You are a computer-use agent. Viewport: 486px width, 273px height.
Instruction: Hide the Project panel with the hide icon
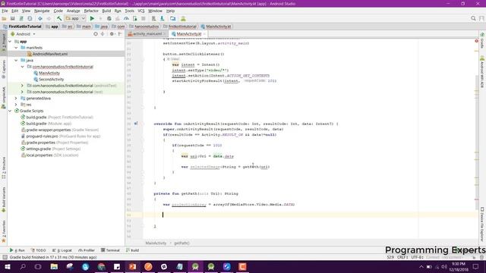coord(120,33)
